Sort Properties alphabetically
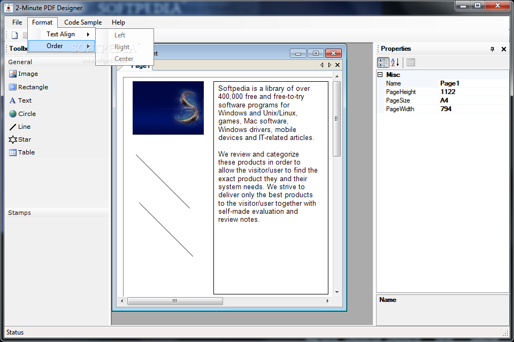514x342 pixels. tap(395, 62)
